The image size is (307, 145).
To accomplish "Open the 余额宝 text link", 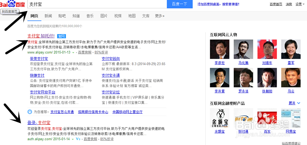I will point(220,132).
